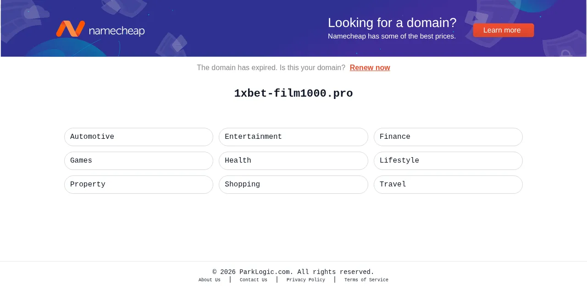Open the Contact Us footer link

tap(253, 280)
